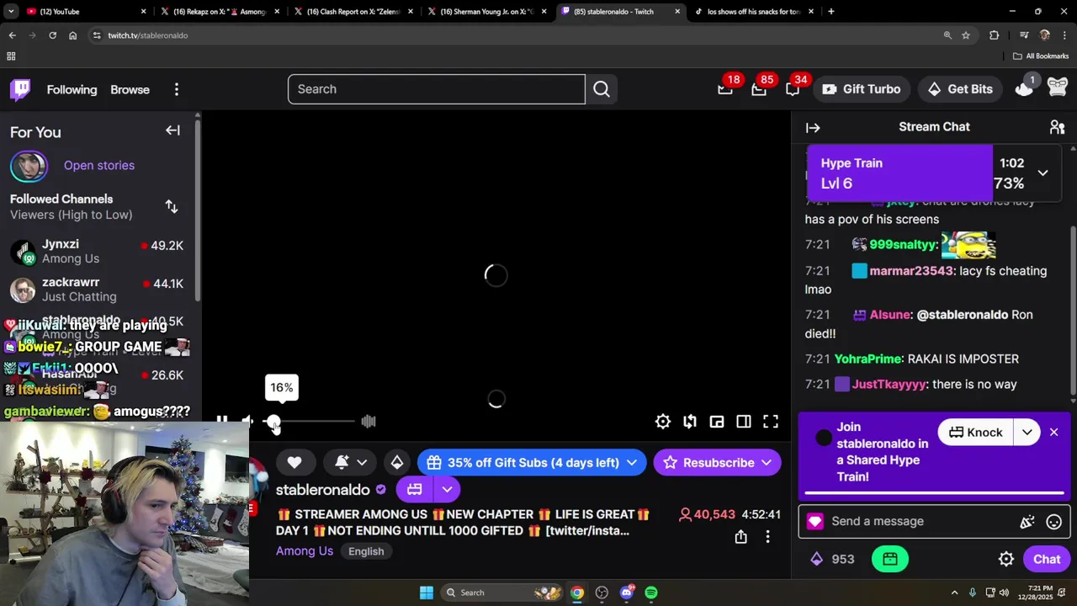
Task: Pause the stream playback
Action: (x=221, y=421)
